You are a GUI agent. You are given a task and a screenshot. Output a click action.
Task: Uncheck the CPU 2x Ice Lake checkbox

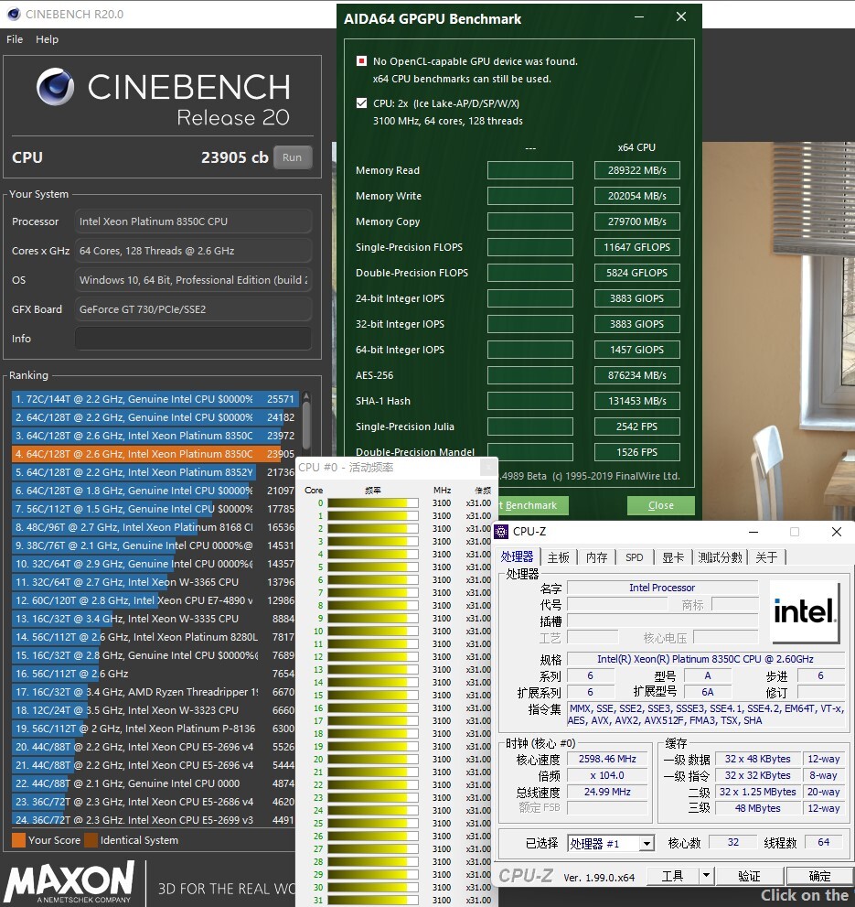(362, 103)
